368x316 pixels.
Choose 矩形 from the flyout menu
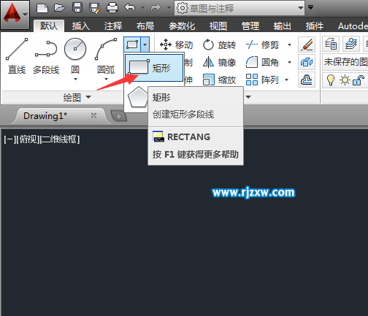click(154, 68)
